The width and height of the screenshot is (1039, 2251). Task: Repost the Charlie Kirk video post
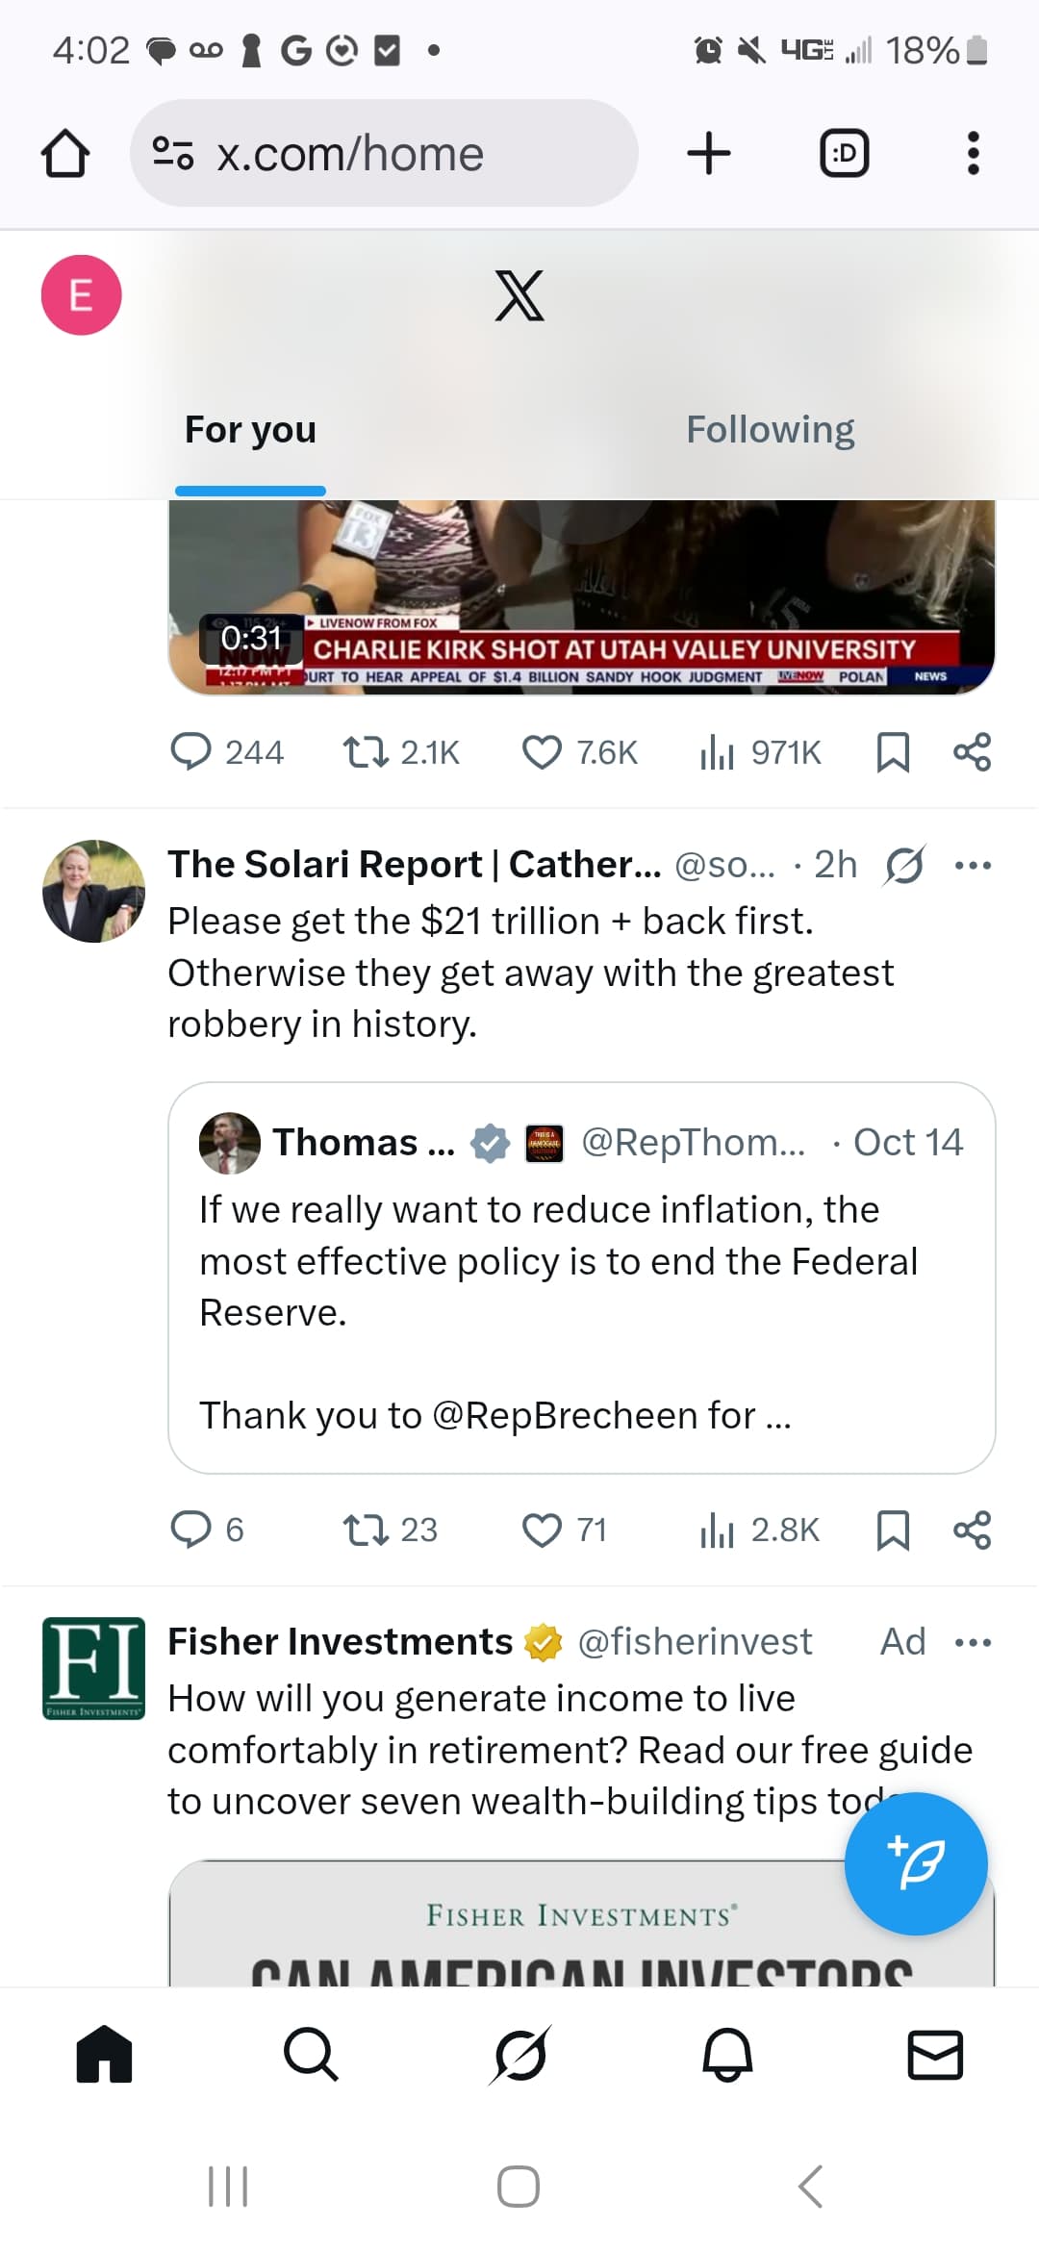click(x=367, y=752)
